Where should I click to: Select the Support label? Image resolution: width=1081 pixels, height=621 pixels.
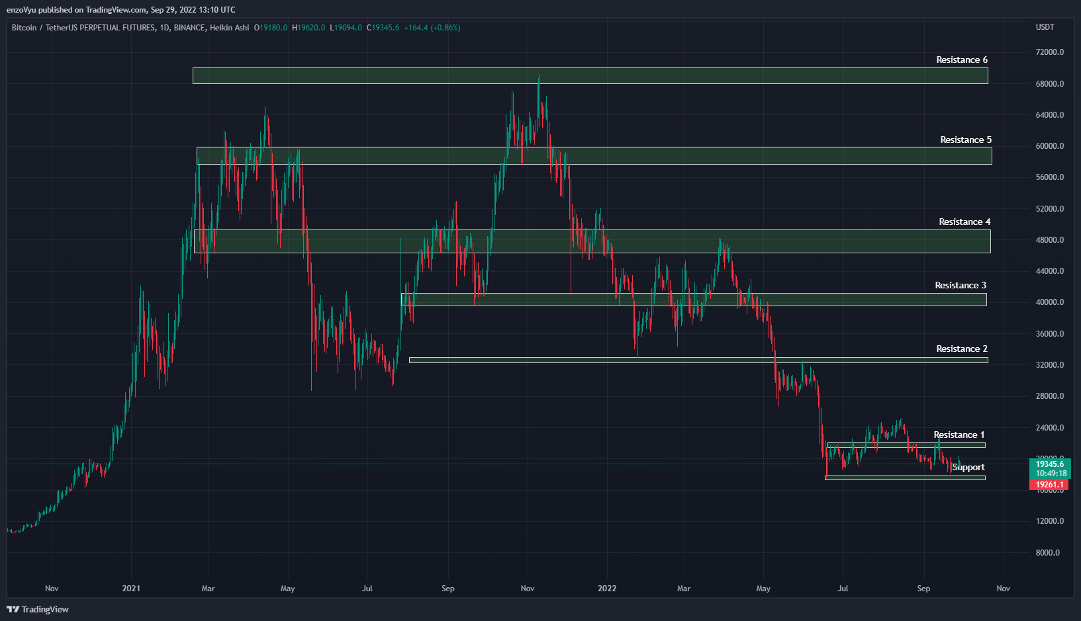(x=968, y=468)
